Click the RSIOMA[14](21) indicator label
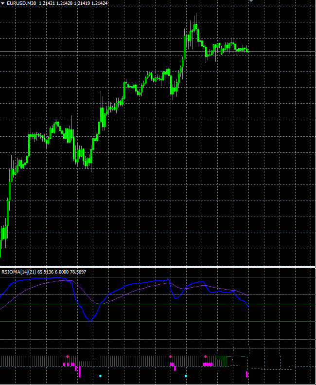 18,272
